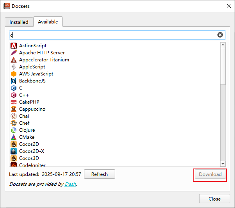Click the Cocos2D flame icon

[14, 144]
